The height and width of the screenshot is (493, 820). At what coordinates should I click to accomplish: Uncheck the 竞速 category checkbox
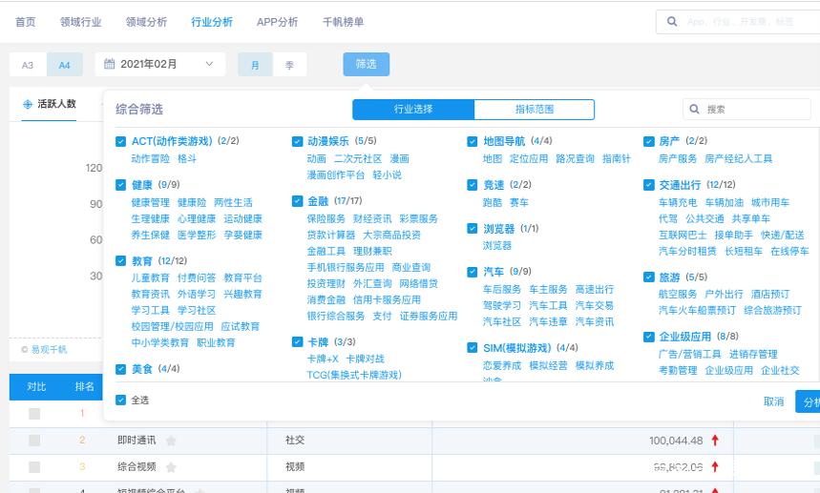pos(473,185)
